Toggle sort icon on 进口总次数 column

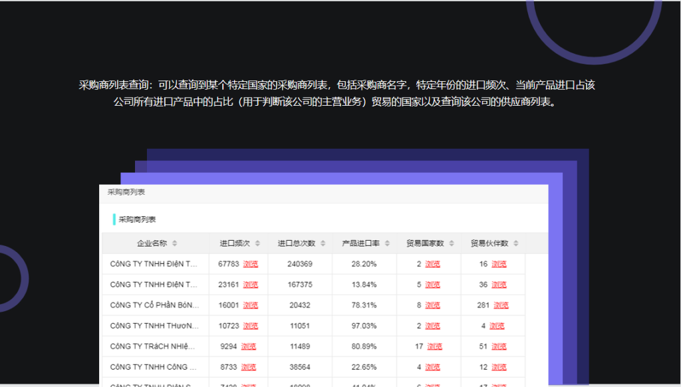323,243
